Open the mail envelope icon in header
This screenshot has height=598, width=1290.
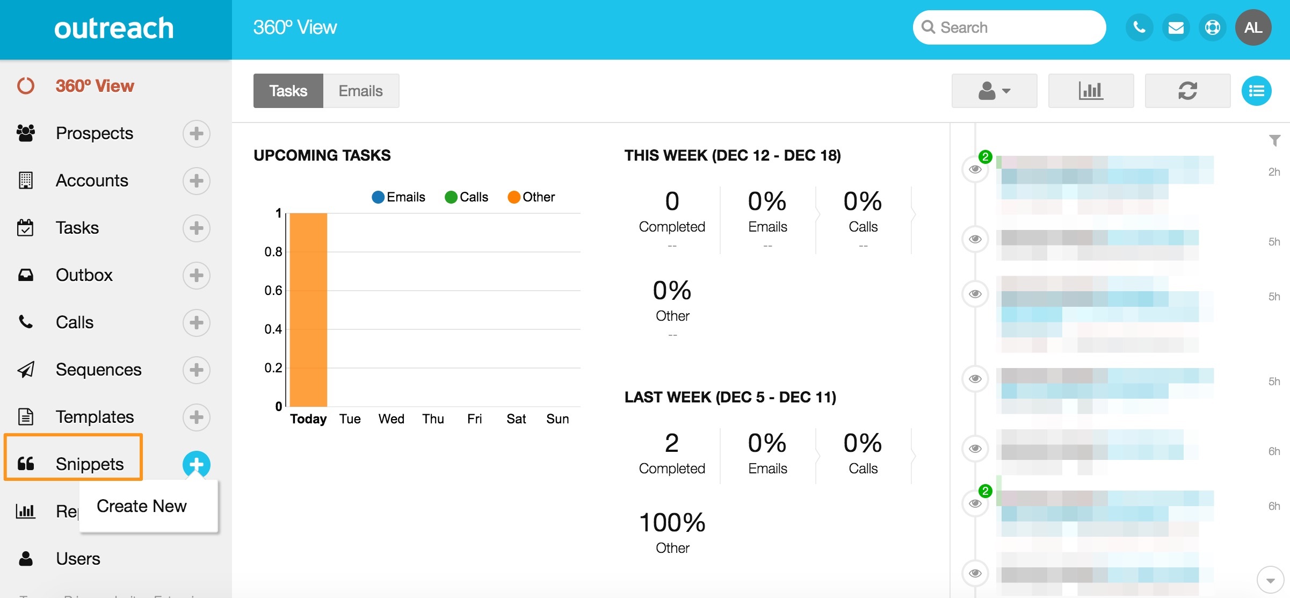[1176, 27]
